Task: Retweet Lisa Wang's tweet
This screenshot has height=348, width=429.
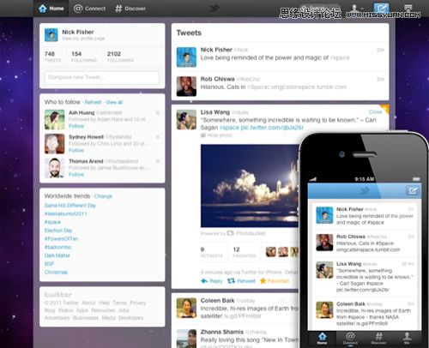Action: coord(241,281)
